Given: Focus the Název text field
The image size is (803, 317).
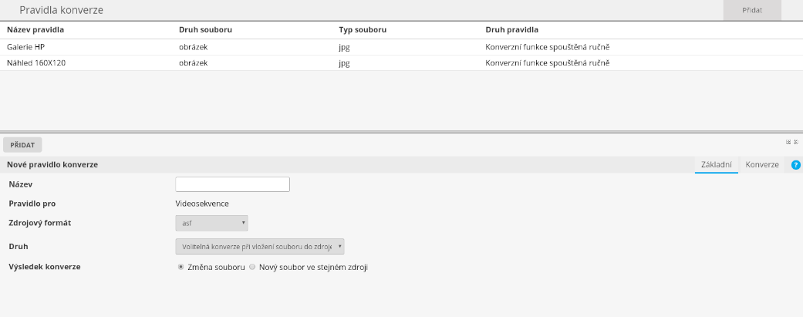Looking at the screenshot, I should 232,184.
